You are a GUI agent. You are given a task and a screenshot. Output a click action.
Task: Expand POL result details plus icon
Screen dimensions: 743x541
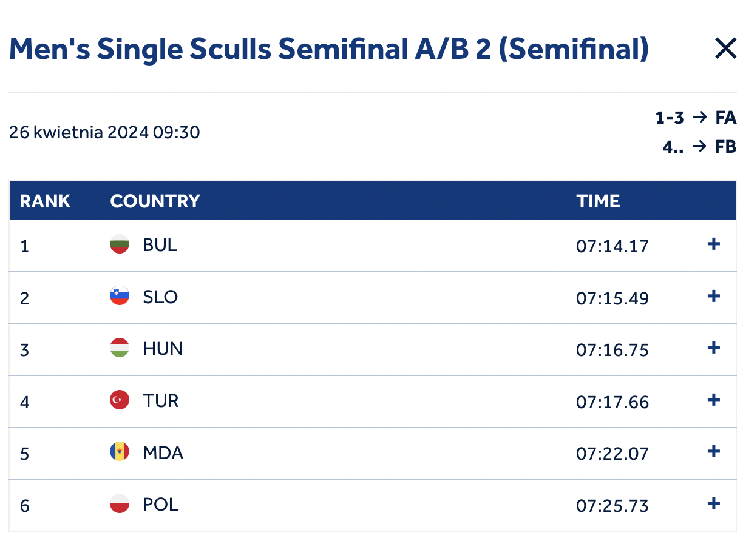[714, 504]
